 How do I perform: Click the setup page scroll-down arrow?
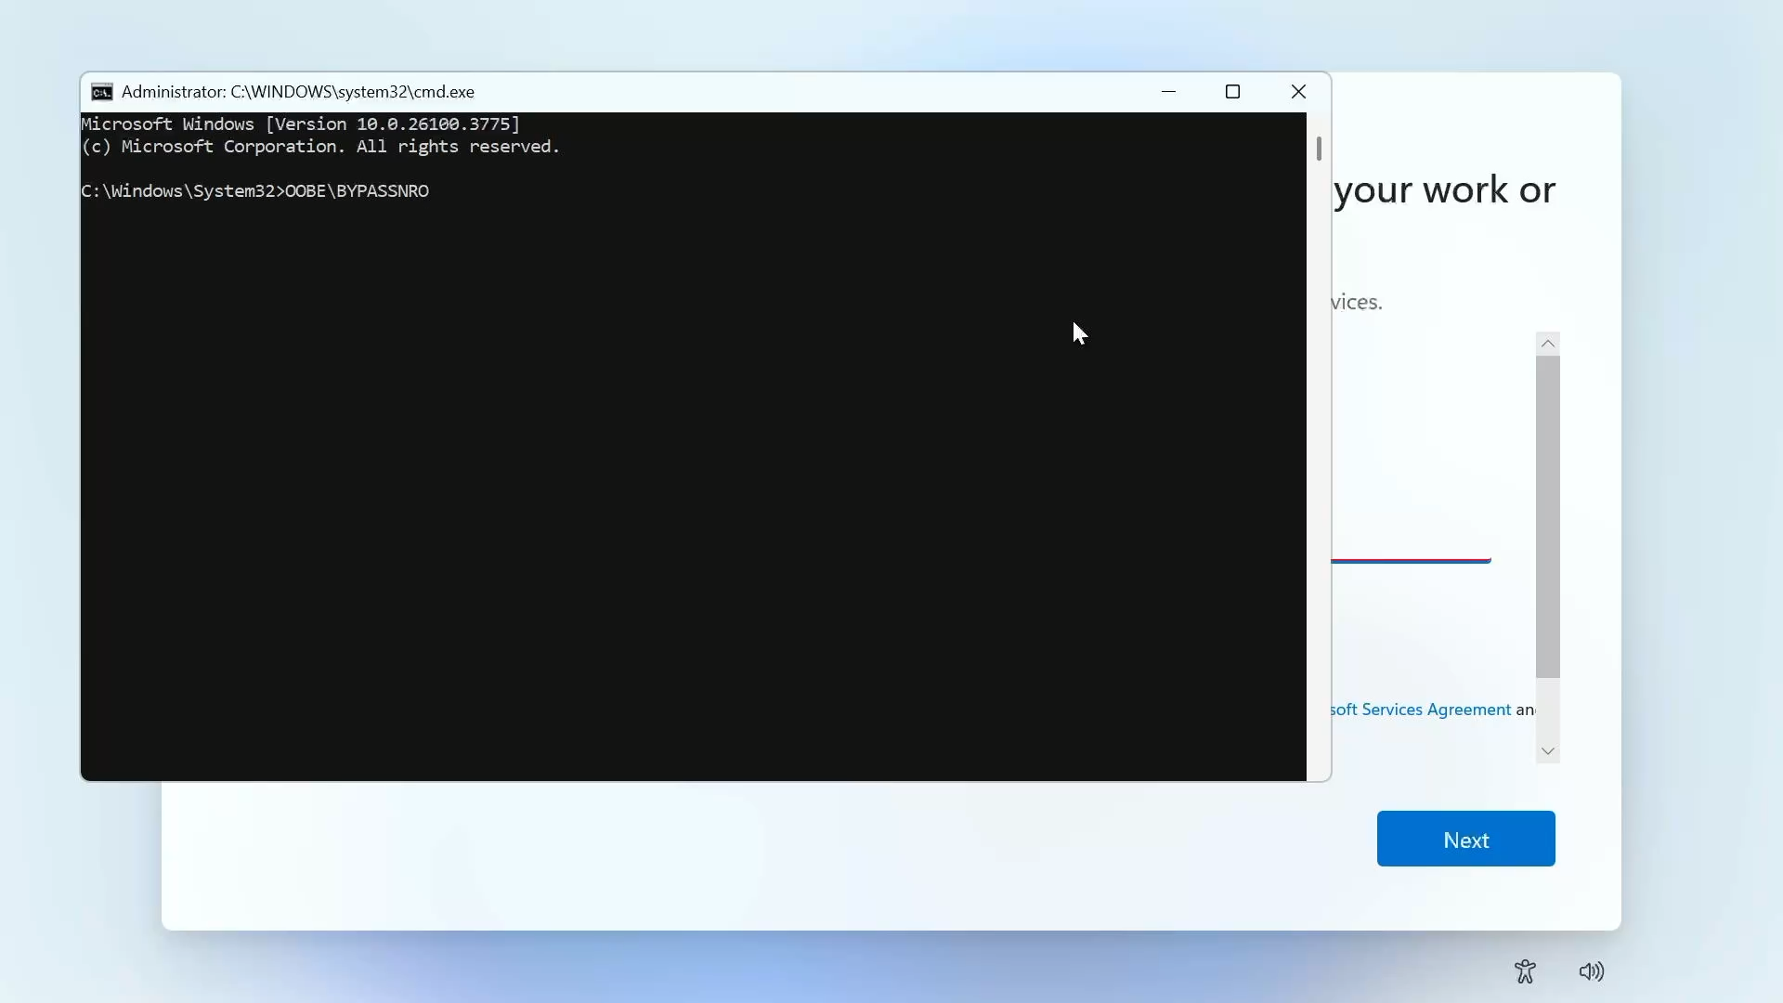pos(1547,750)
